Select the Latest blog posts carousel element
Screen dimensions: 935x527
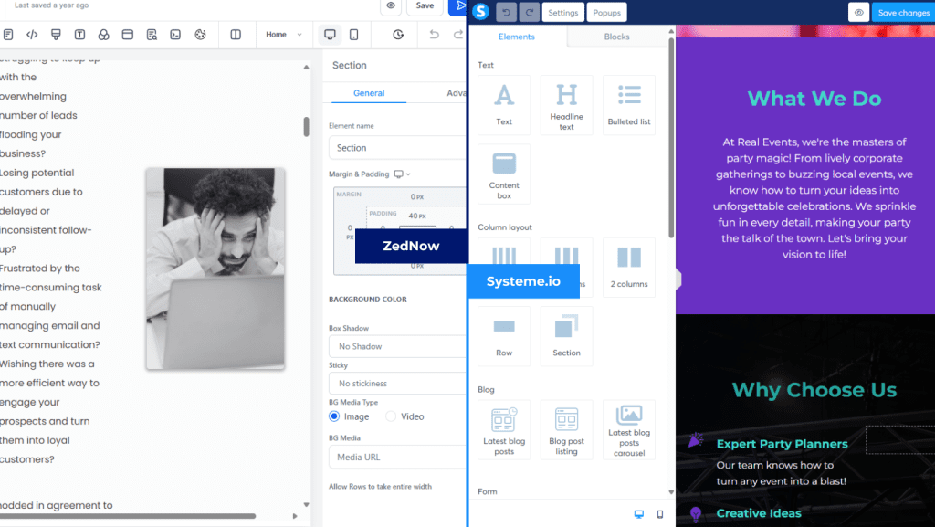(628, 429)
